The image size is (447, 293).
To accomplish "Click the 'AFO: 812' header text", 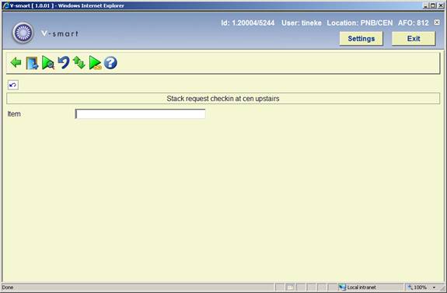I will tap(414, 23).
